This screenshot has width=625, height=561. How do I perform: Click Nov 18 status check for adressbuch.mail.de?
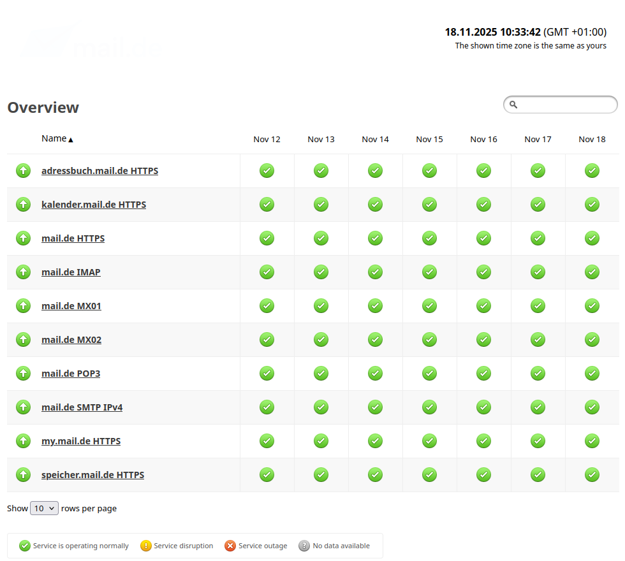pos(592,171)
